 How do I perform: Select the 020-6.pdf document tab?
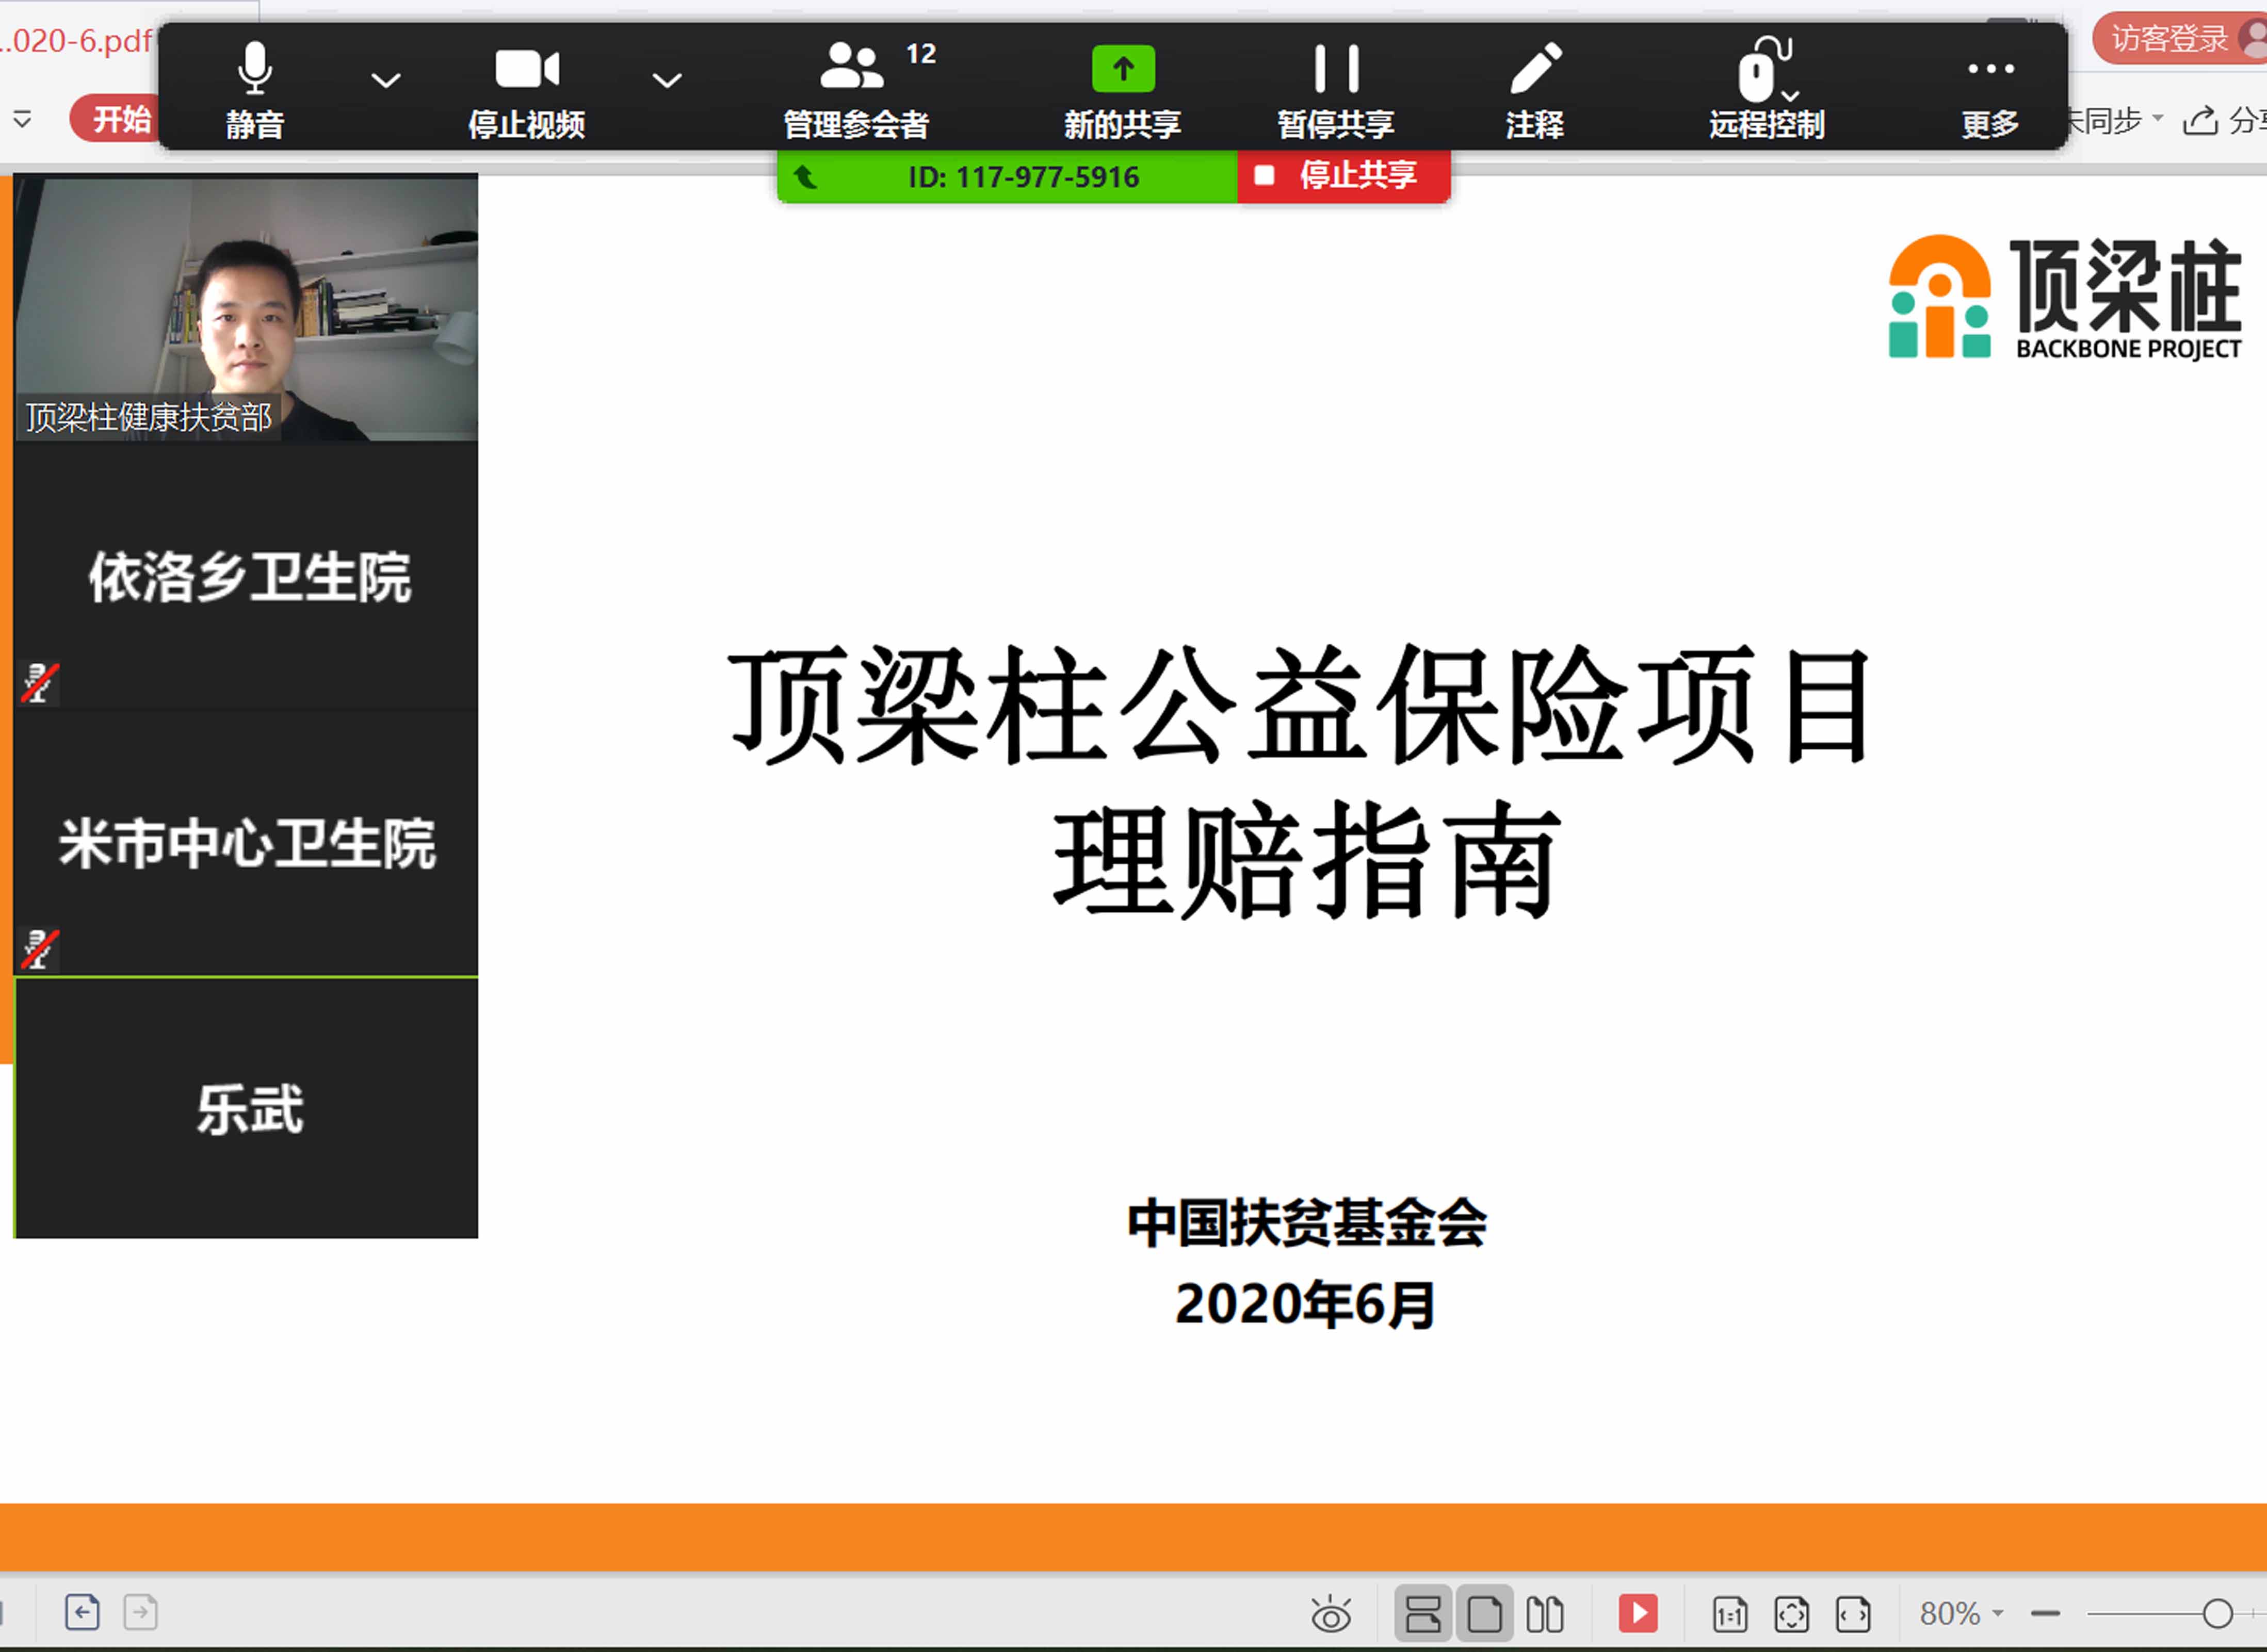pyautogui.click(x=77, y=41)
